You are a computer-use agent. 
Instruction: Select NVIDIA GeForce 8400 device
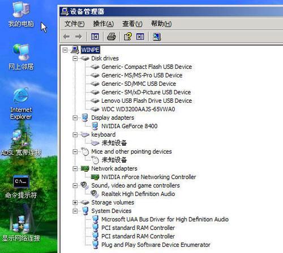[x=129, y=126]
